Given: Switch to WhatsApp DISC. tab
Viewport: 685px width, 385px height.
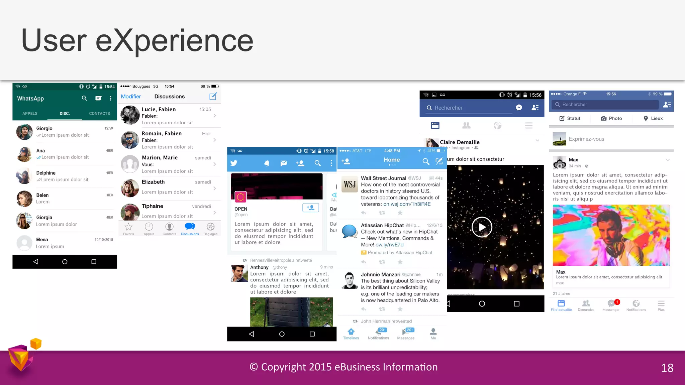Looking at the screenshot, I should (x=65, y=114).
